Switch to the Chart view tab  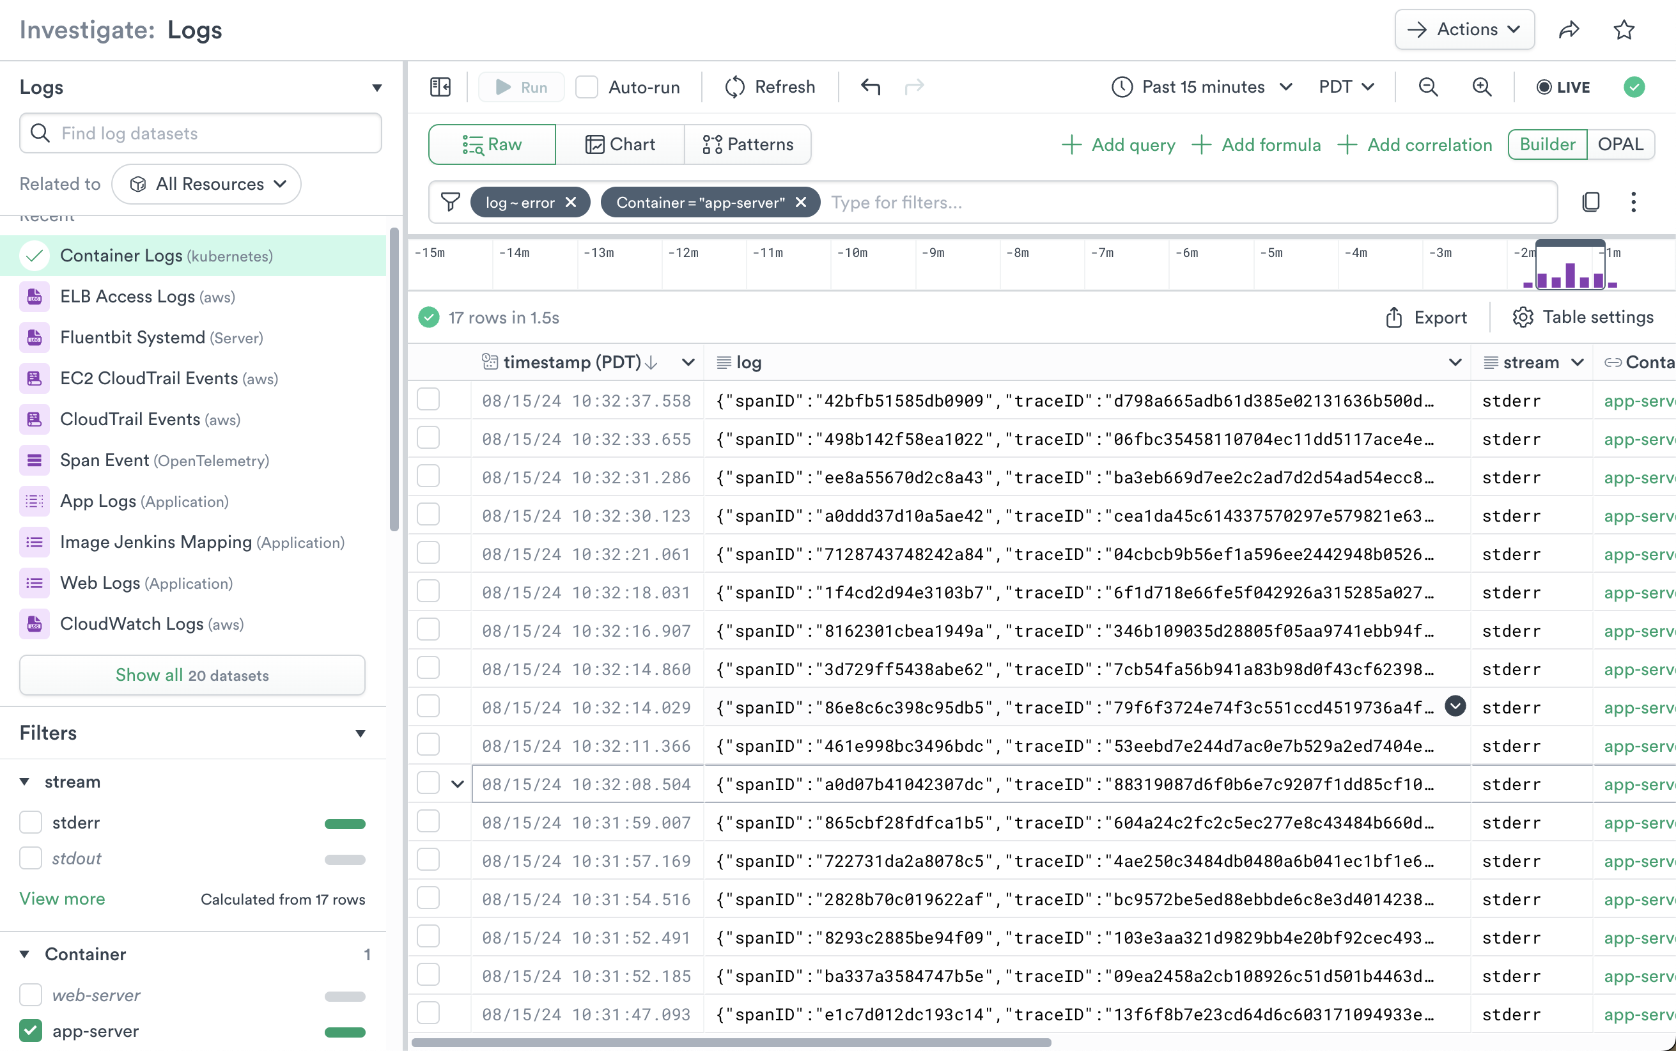(x=620, y=144)
